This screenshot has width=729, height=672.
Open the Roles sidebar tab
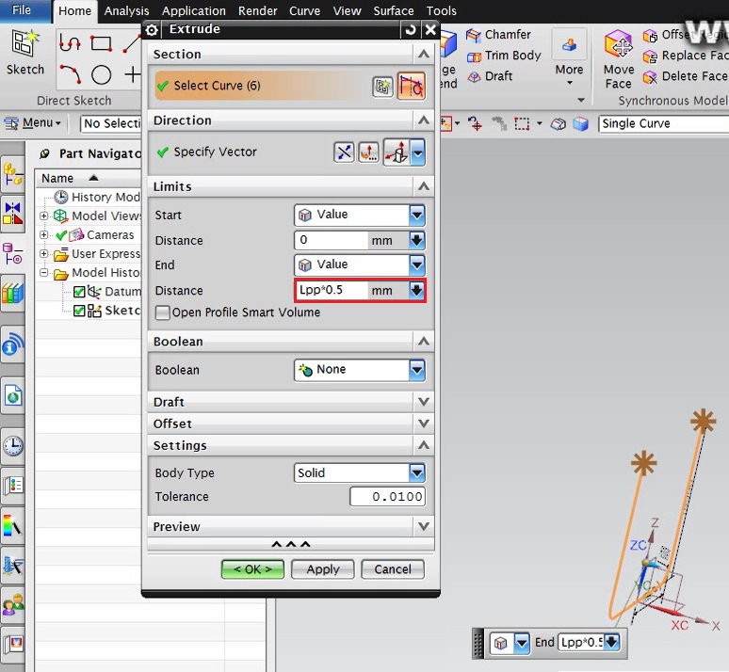click(x=12, y=605)
